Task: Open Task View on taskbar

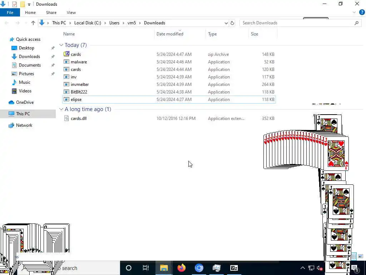Action: 146,268
